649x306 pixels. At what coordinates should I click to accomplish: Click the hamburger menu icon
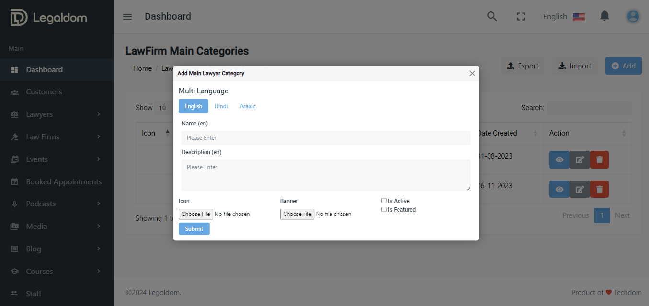click(x=127, y=17)
